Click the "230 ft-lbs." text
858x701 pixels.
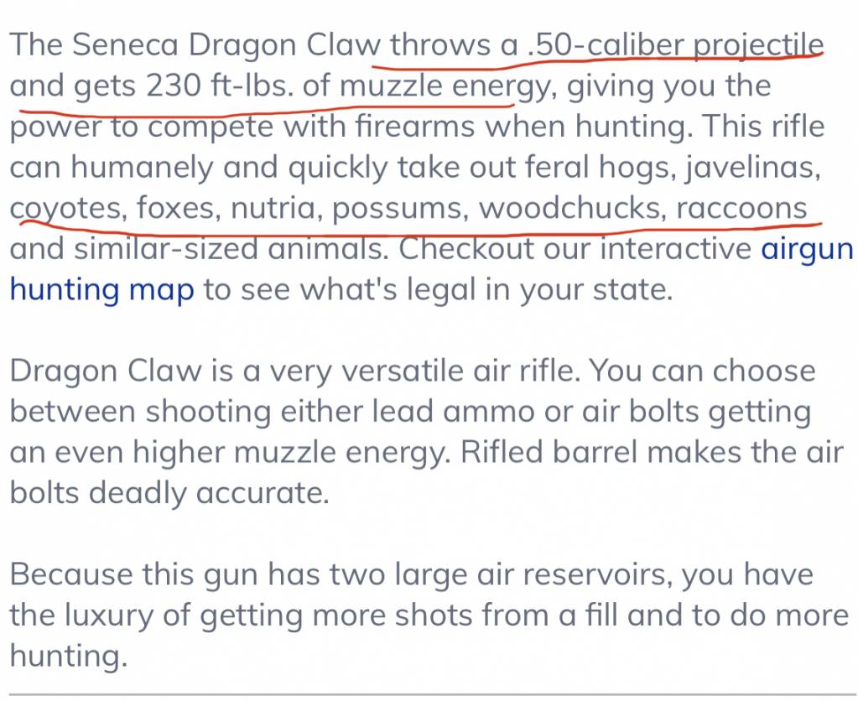219,86
